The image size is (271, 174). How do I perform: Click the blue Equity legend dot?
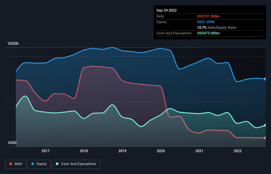coord(33,164)
